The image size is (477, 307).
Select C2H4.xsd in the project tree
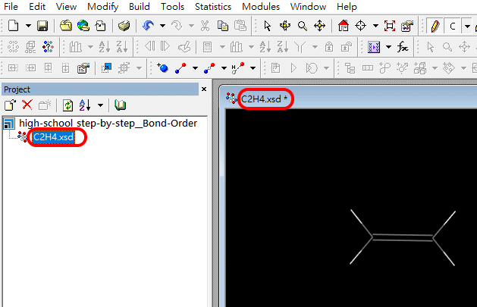click(53, 137)
